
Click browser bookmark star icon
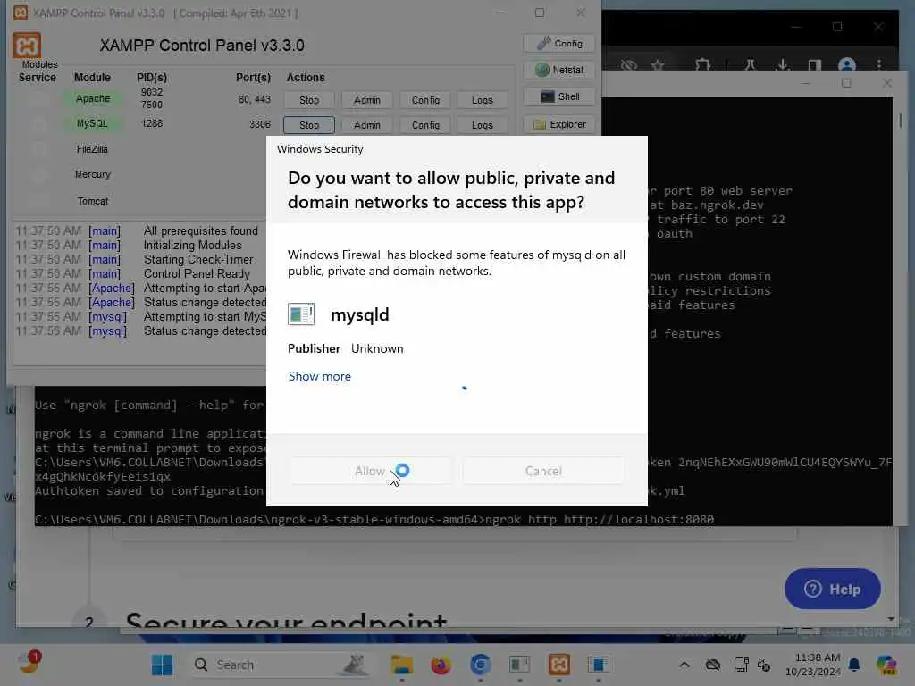pos(658,65)
